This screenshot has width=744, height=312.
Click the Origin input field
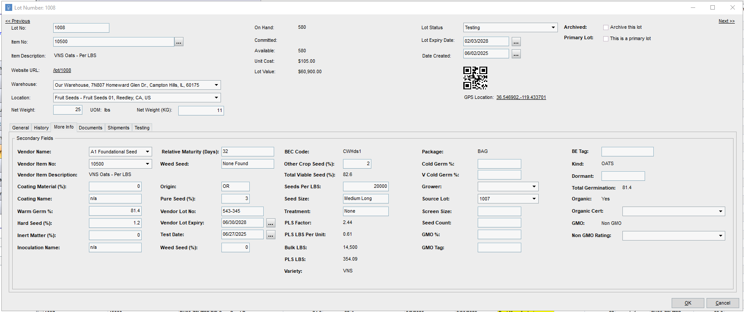click(235, 187)
